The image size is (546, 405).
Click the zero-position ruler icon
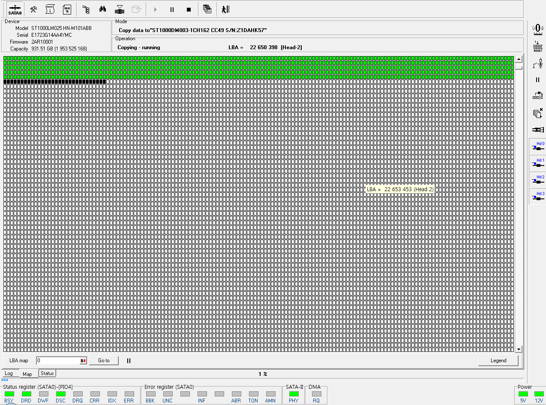(538, 29)
